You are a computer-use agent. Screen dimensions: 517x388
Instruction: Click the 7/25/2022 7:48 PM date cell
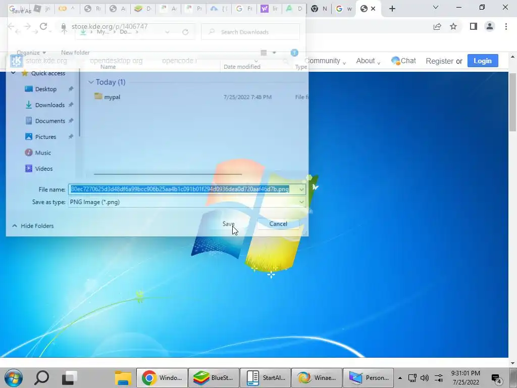tap(247, 97)
